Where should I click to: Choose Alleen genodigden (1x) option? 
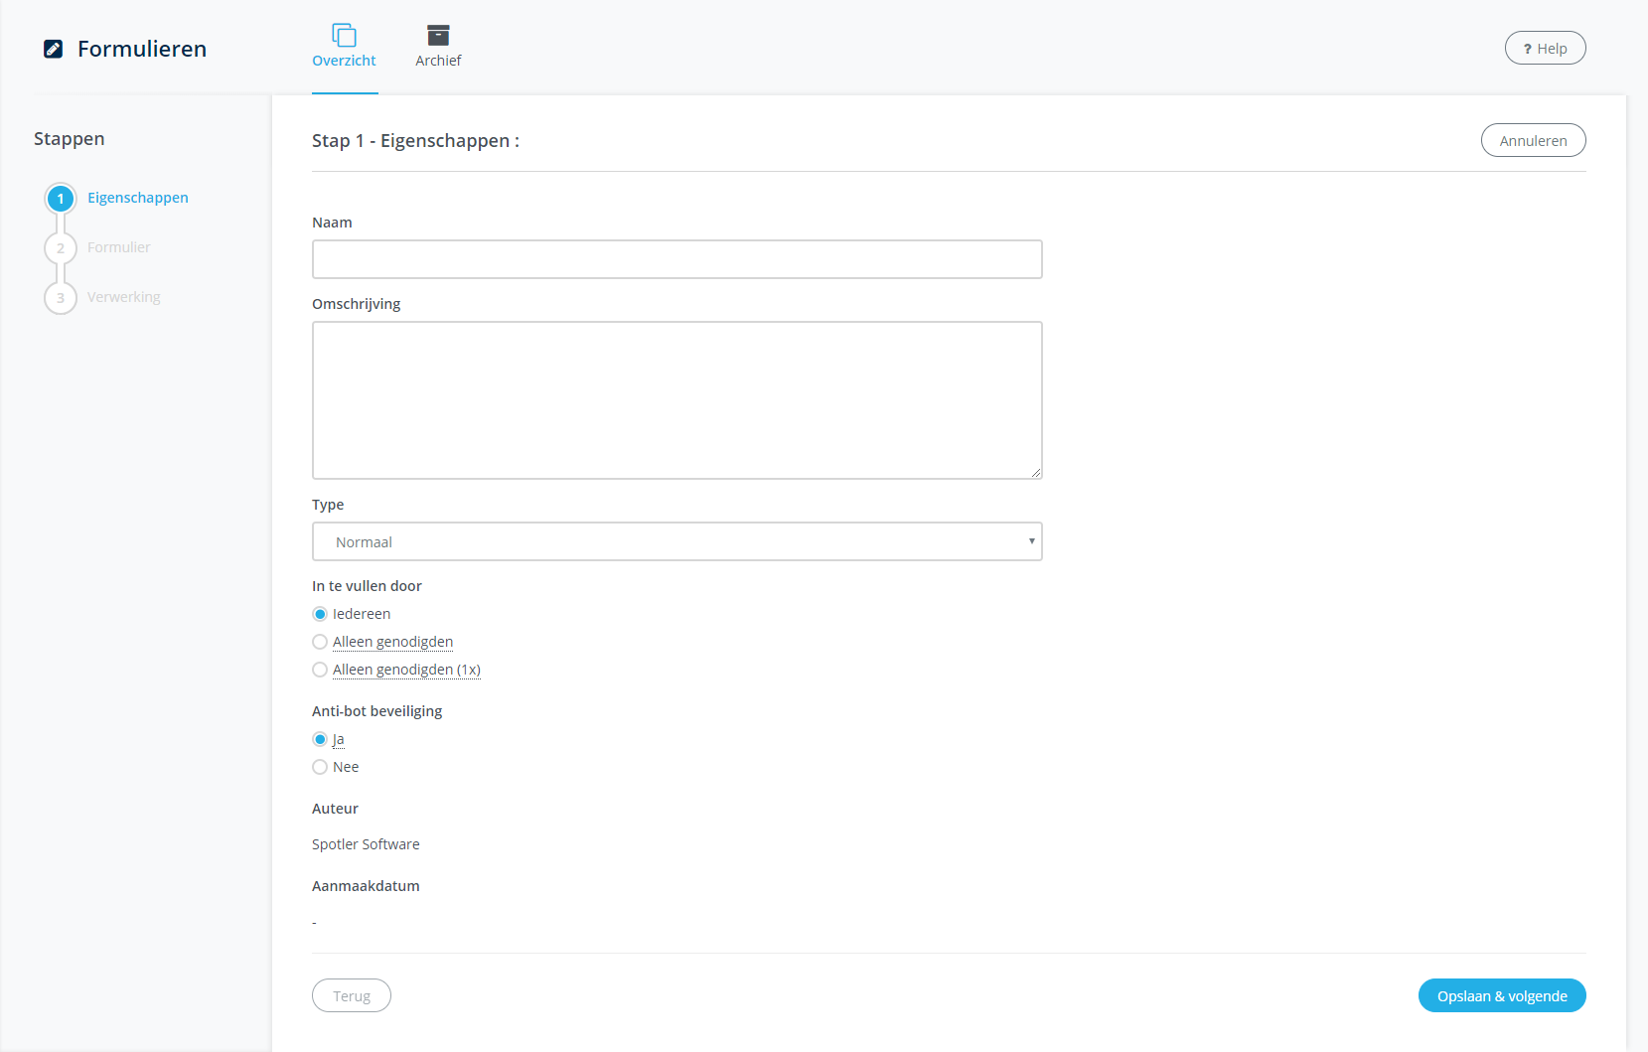tap(320, 670)
